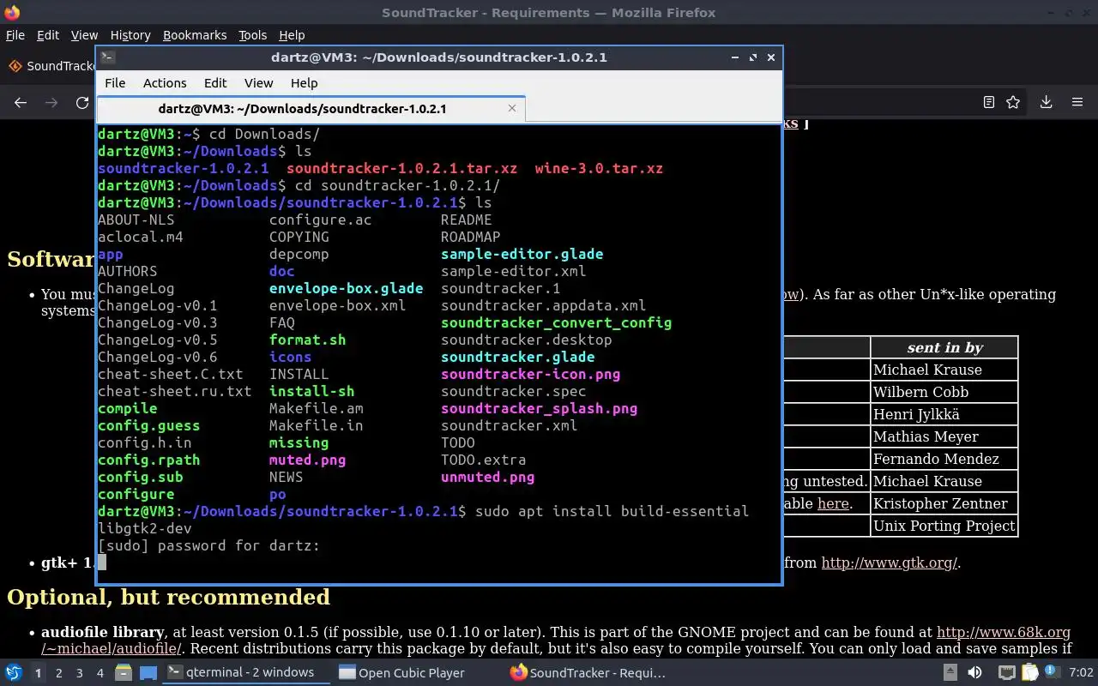This screenshot has width=1098, height=686.
Task: Click Firefox back arrow button
Action: (x=21, y=102)
